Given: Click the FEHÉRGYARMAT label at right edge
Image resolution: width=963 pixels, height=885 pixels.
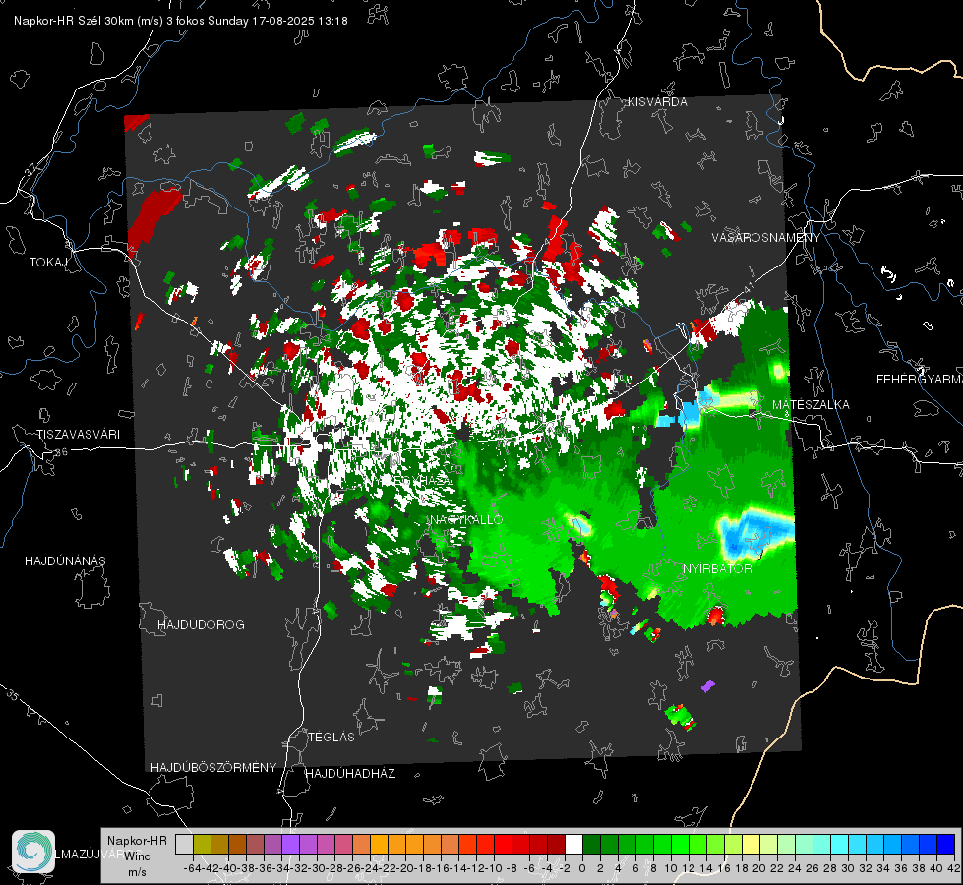Looking at the screenshot, I should 920,380.
